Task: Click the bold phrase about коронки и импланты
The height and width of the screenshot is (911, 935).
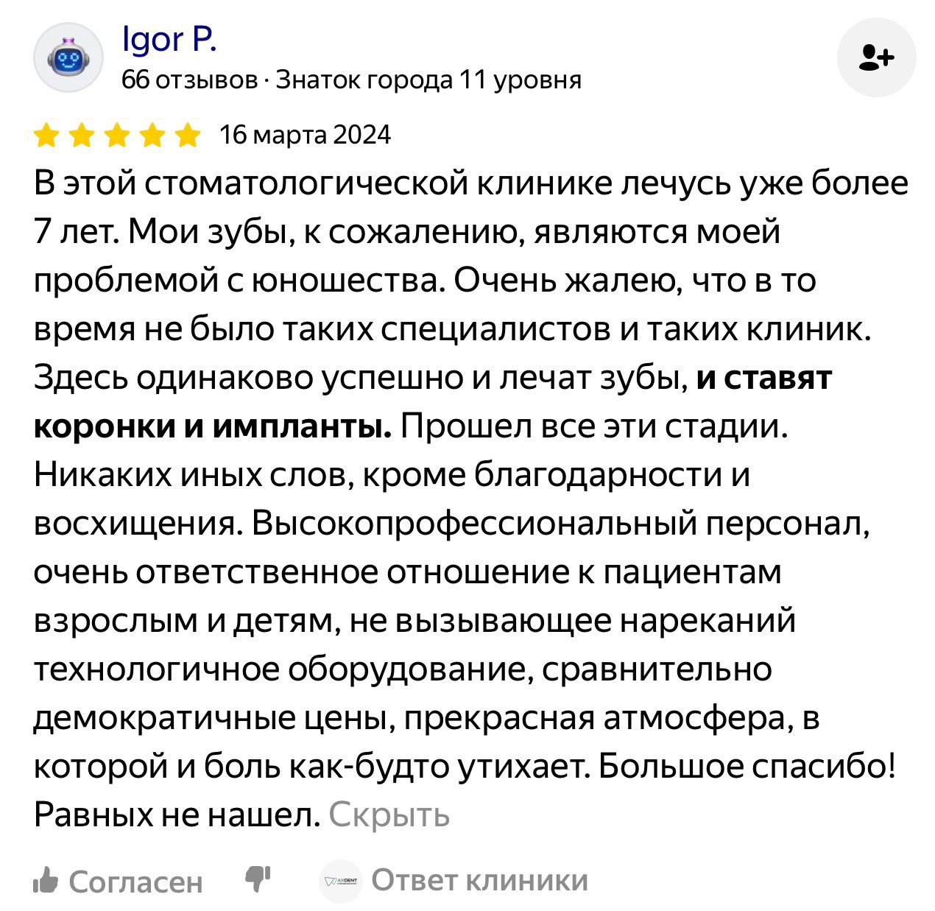Action: point(214,426)
